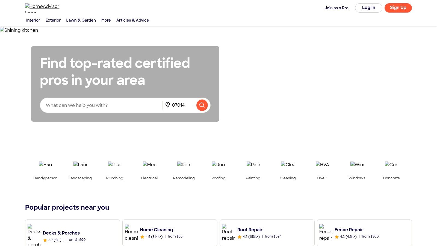437x246 pixels.
Task: Select the Plumbing category icon
Action: (x=114, y=165)
